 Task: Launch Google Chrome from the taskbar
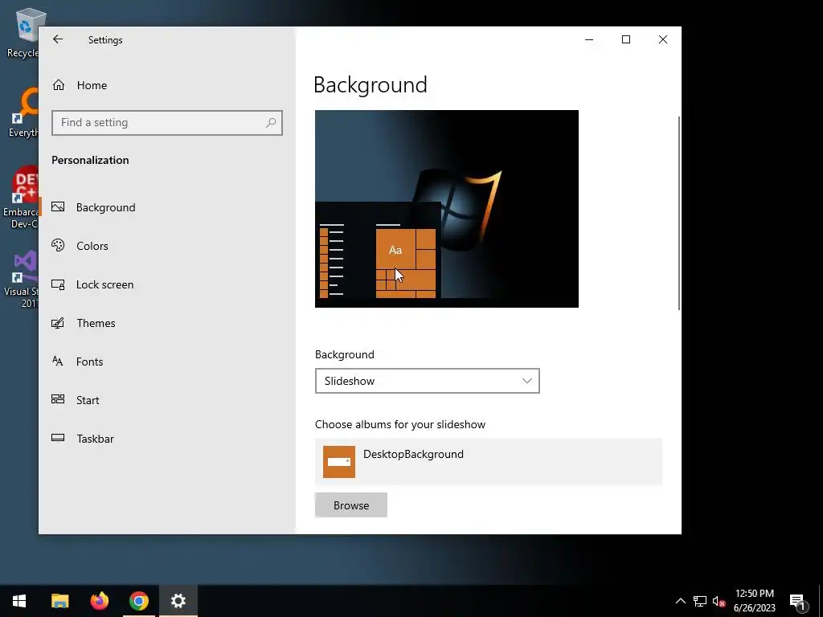click(x=138, y=601)
